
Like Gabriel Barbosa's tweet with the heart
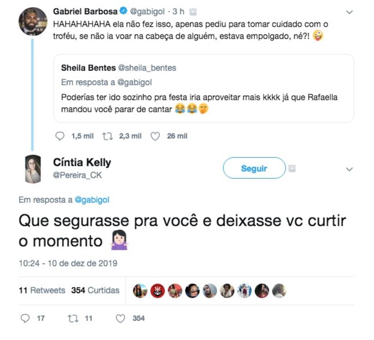[155, 136]
